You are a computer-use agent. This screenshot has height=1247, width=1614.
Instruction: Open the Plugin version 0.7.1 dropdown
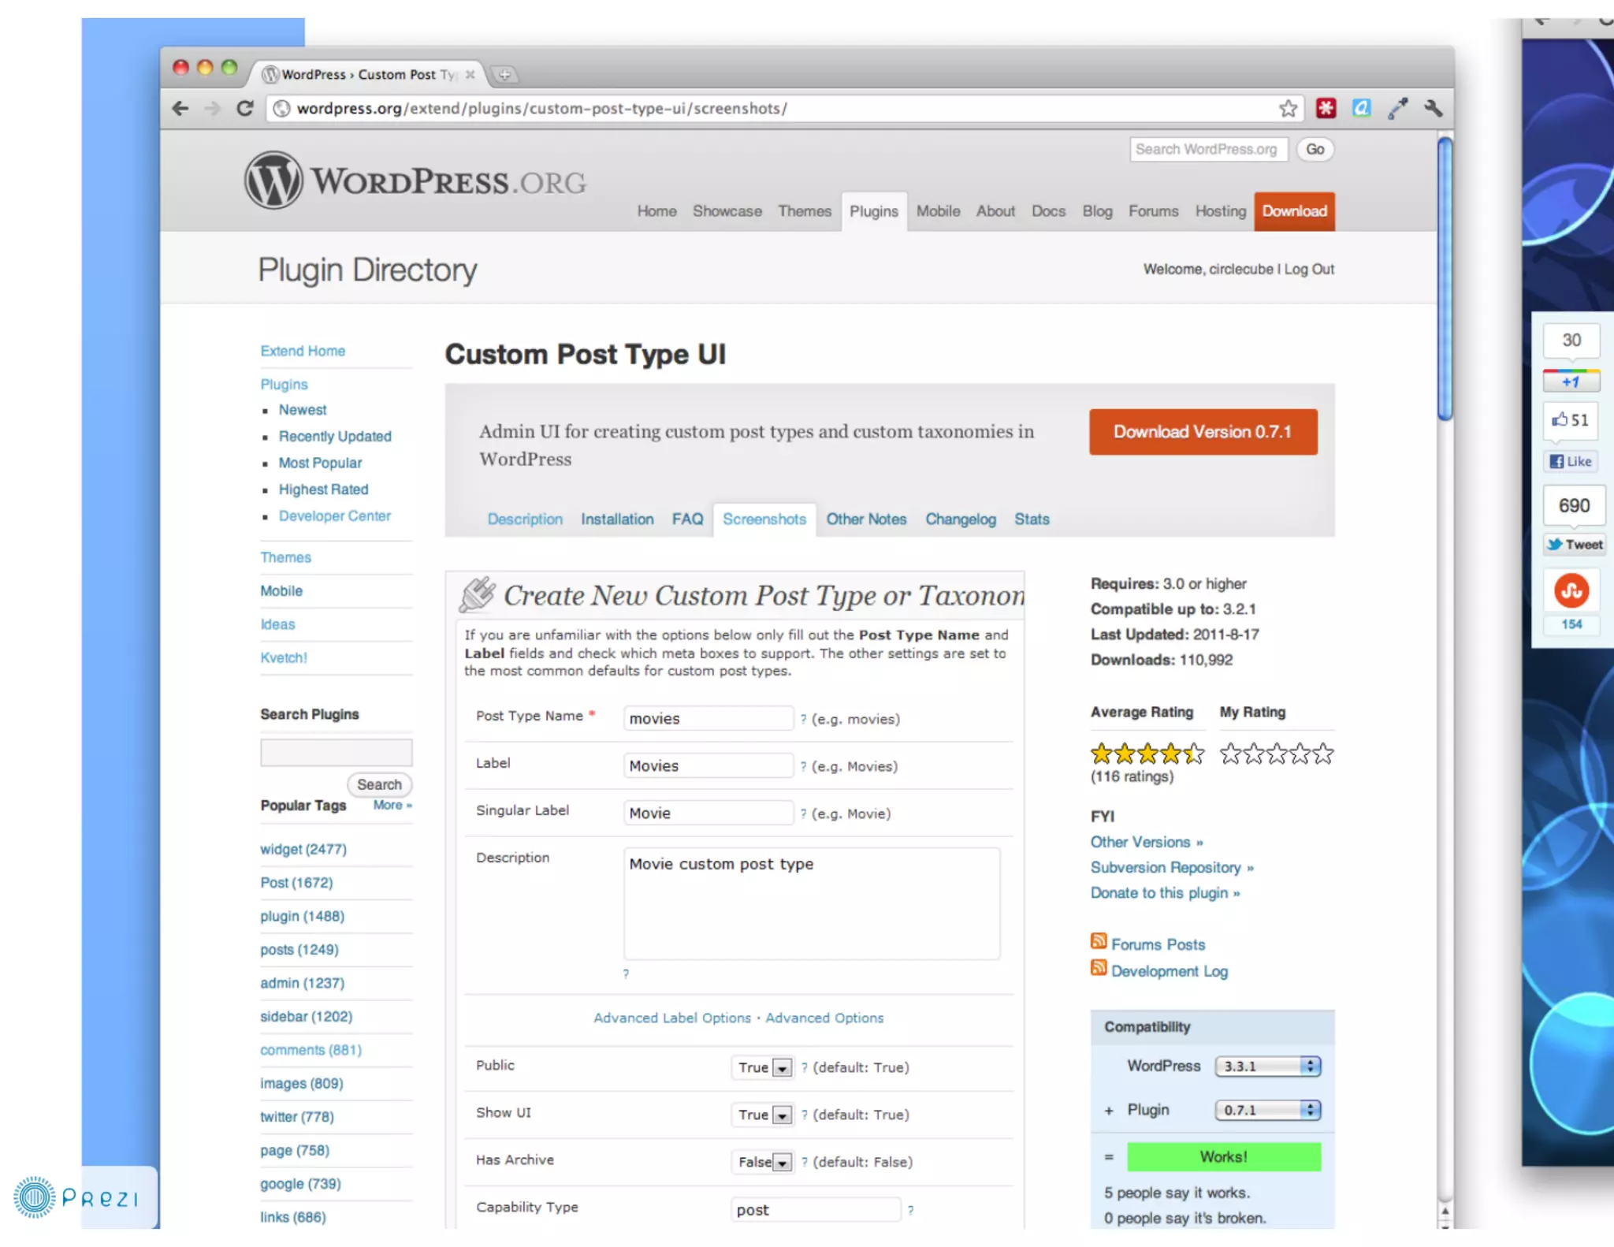pyautogui.click(x=1268, y=1110)
